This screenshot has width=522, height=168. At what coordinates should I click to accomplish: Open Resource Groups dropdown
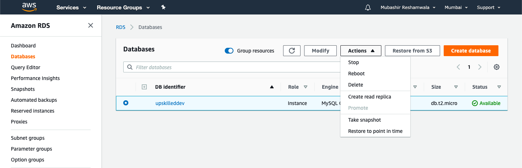(x=123, y=7)
